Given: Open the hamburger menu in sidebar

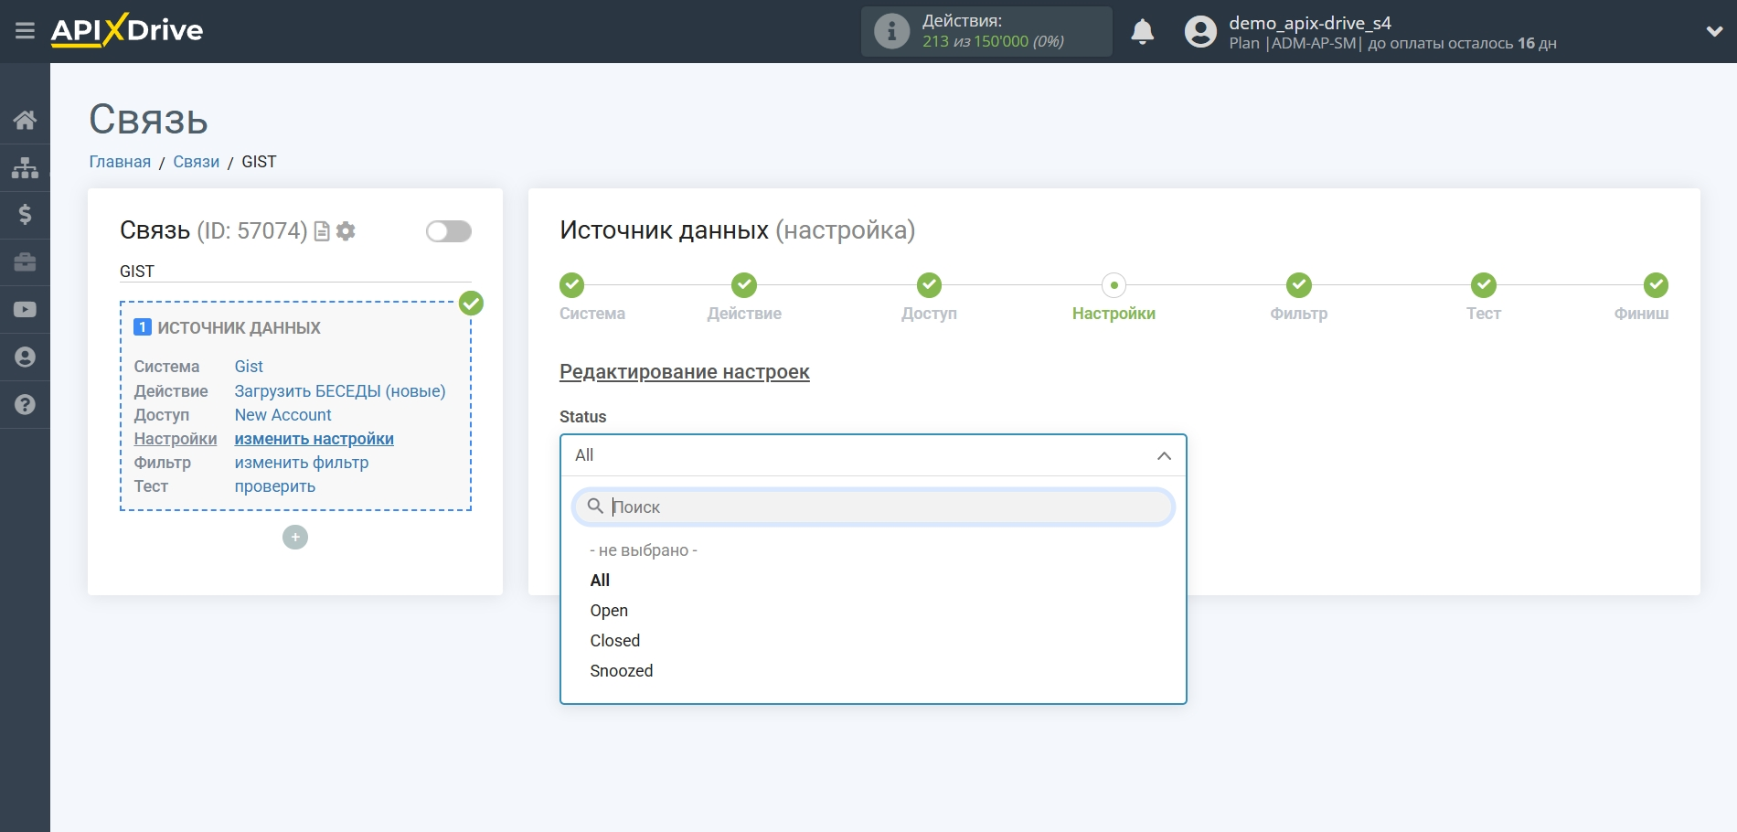Looking at the screenshot, I should [25, 30].
